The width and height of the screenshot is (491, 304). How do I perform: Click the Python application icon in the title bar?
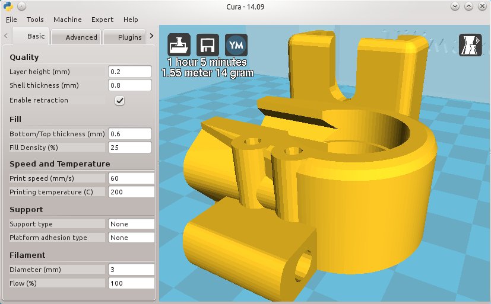(7, 7)
